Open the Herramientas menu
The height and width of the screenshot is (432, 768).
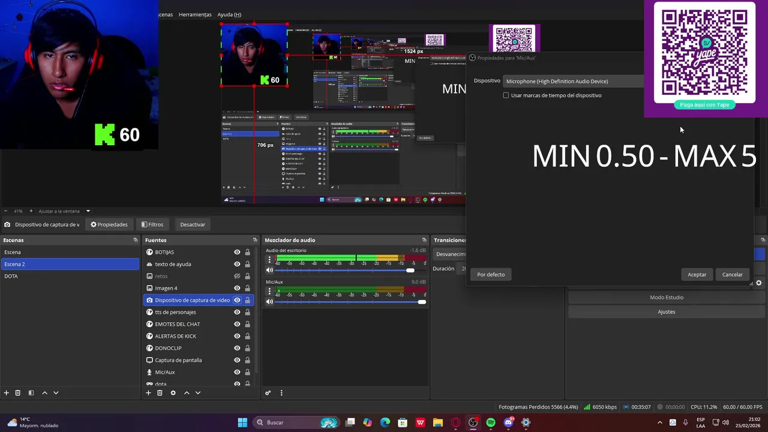pos(195,14)
